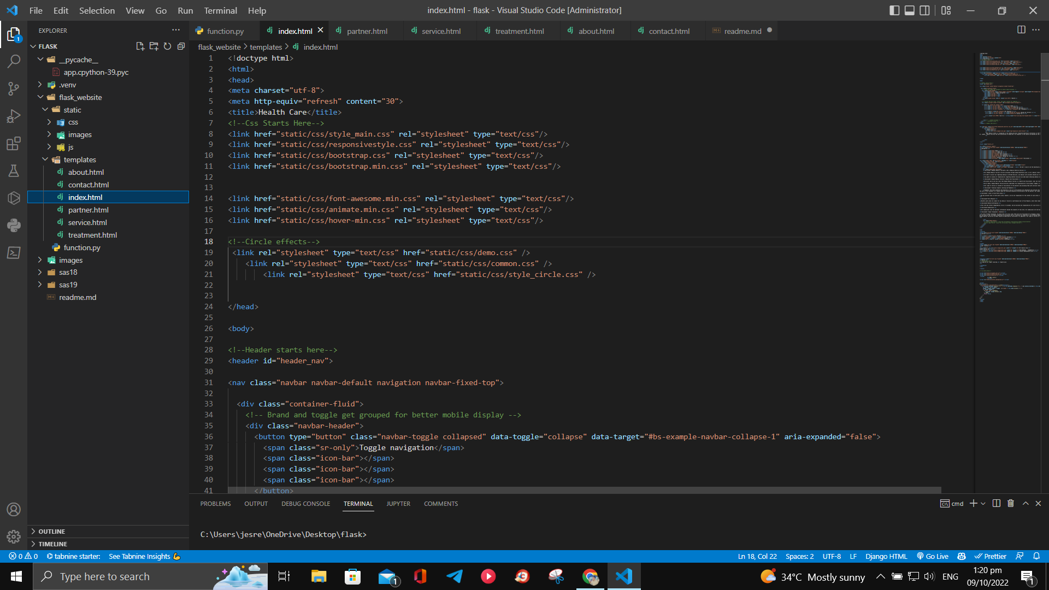This screenshot has width=1049, height=590.
Task: Click the New File icon in the Explorer
Action: tap(140, 46)
